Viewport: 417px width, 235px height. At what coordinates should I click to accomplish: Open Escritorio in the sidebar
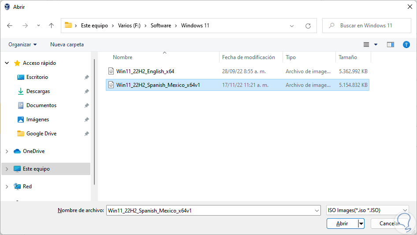[x=37, y=77]
